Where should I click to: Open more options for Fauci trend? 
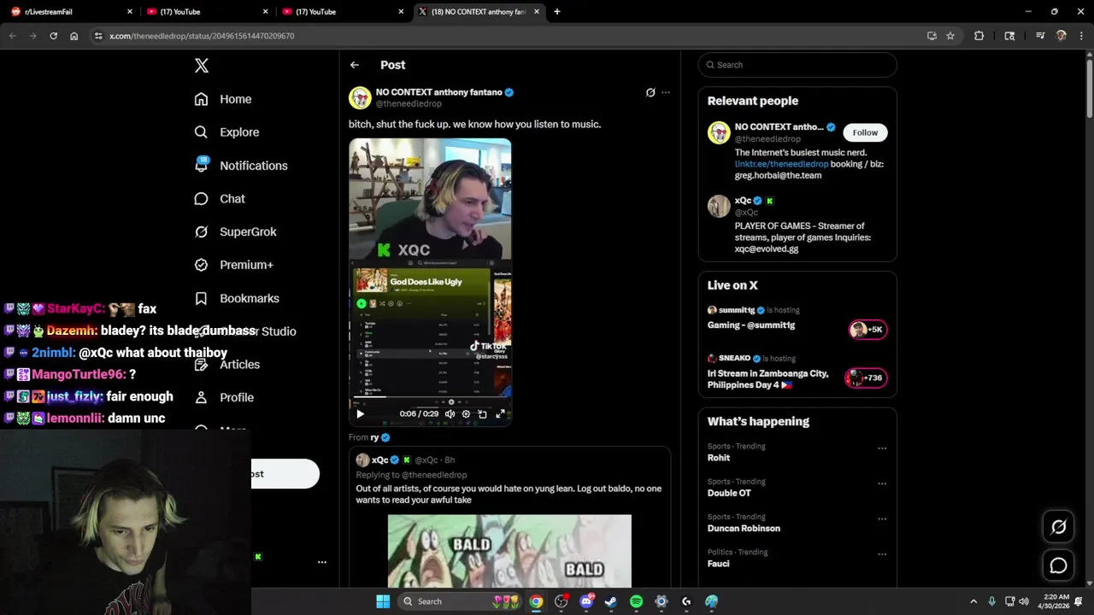[x=882, y=553]
